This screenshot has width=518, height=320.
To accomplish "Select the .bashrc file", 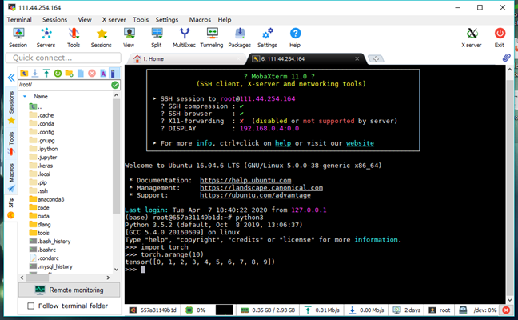I will tap(42, 250).
